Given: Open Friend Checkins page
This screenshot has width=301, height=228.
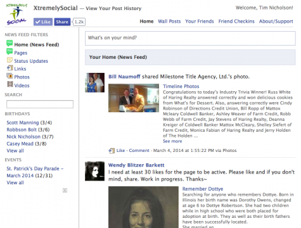Looking at the screenshot, I should coord(236,22).
